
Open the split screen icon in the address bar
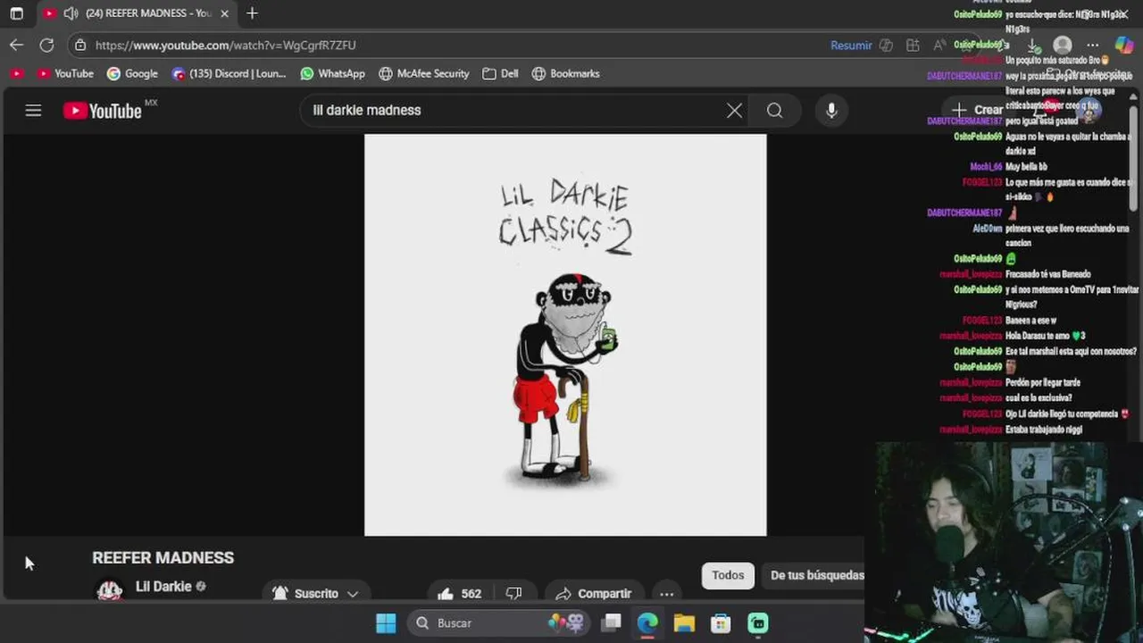point(913,45)
